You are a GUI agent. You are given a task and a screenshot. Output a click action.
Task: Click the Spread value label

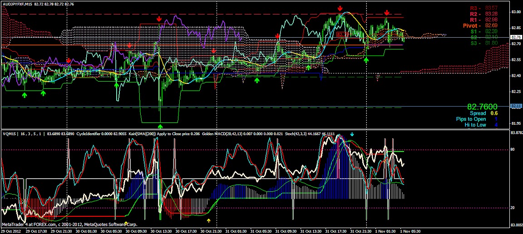[x=478, y=113]
